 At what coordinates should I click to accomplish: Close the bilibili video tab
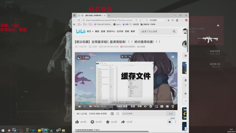[105, 16]
